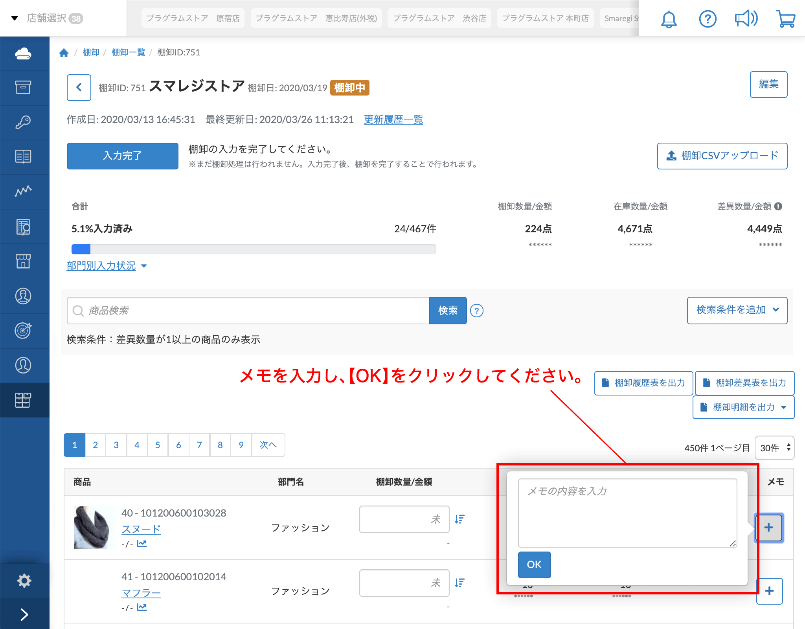Expand the sidebar with bottom chevron arrow

24,614
